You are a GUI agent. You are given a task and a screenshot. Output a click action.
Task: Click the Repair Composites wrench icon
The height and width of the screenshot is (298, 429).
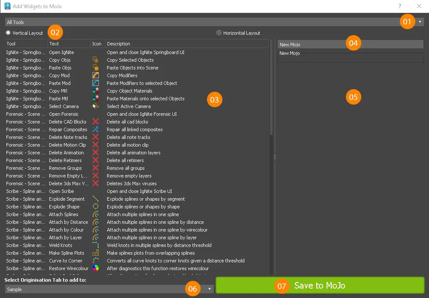[96, 129]
